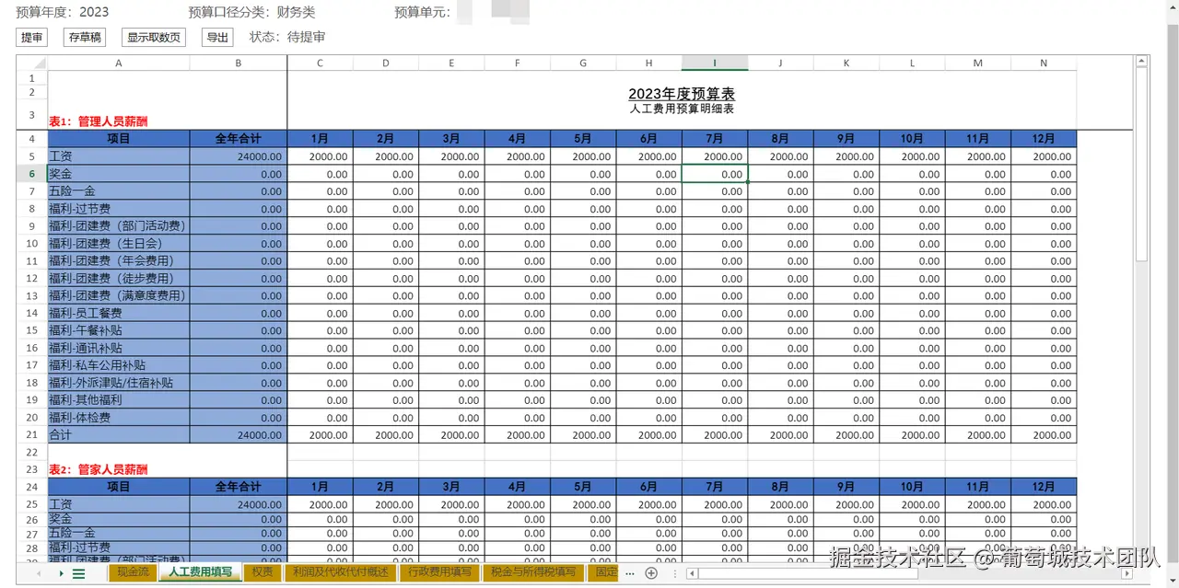Select column I header
Screen dimensions: 1179x588
click(715, 63)
